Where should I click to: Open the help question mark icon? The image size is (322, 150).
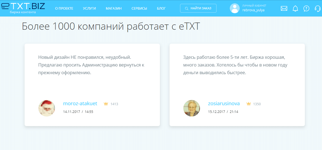[306, 9]
